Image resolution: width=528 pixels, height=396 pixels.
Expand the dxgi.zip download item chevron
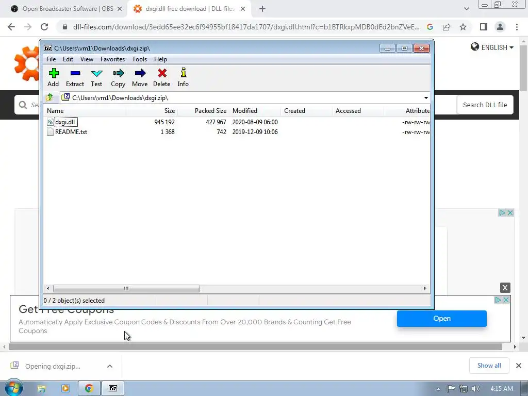pyautogui.click(x=110, y=366)
